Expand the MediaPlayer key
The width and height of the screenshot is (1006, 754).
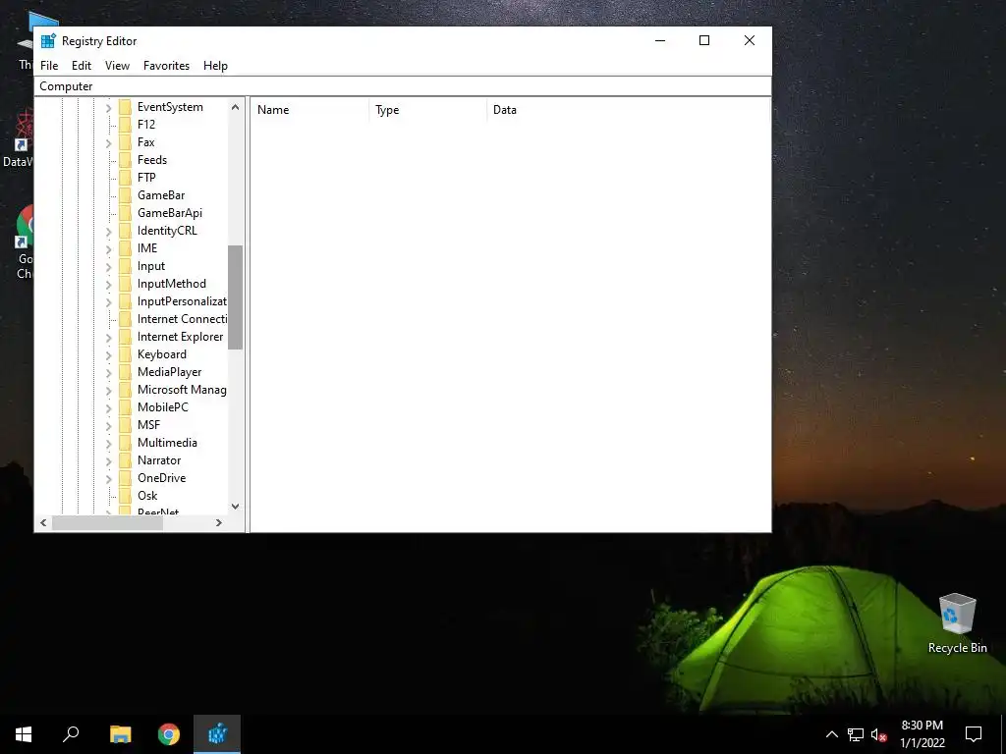(108, 372)
